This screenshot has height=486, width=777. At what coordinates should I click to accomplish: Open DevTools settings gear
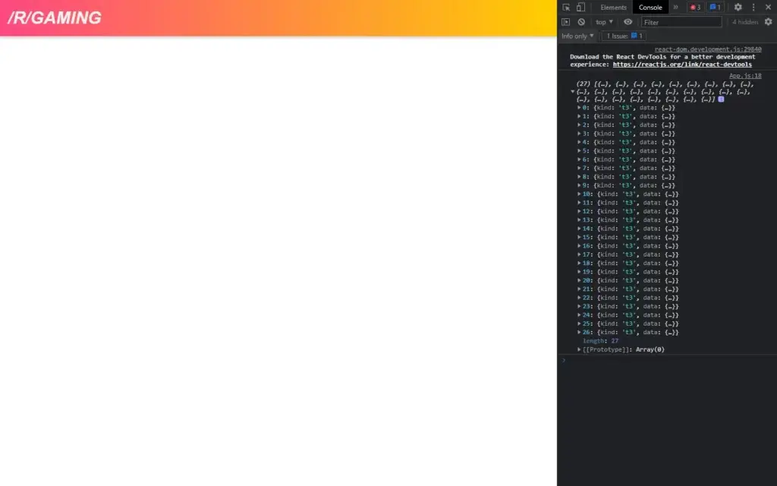(738, 7)
